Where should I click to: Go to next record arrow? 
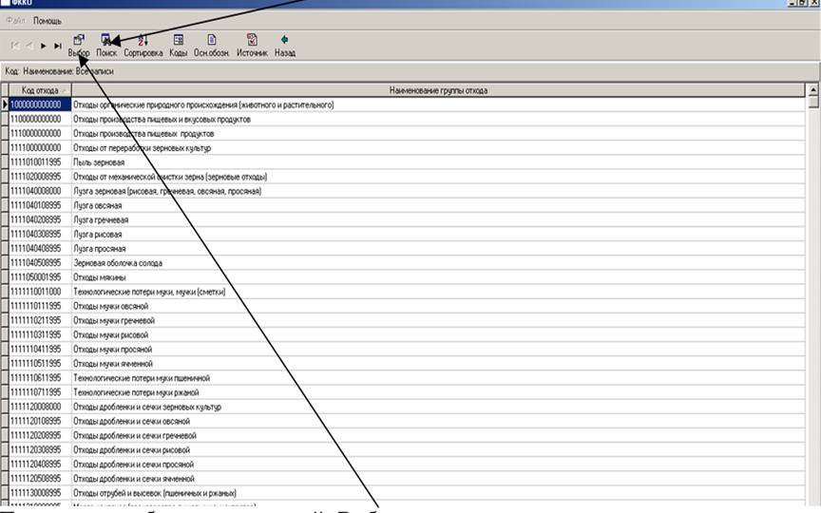44,45
